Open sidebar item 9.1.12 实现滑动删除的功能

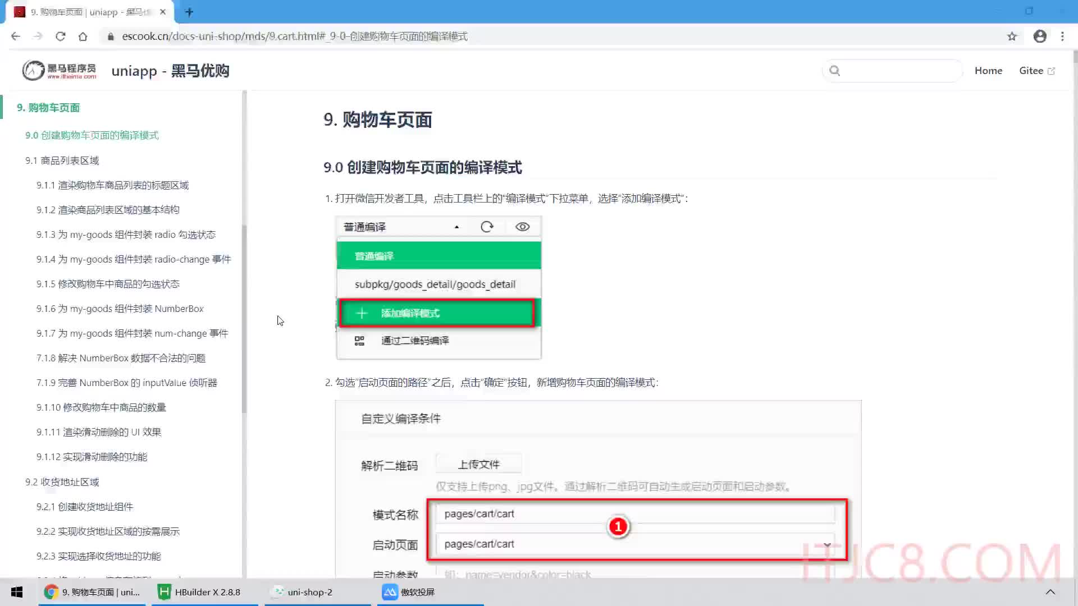(x=92, y=457)
